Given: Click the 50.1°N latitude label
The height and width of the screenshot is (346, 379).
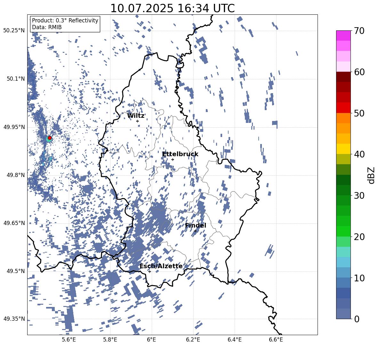Looking at the screenshot, I should click(x=16, y=79).
